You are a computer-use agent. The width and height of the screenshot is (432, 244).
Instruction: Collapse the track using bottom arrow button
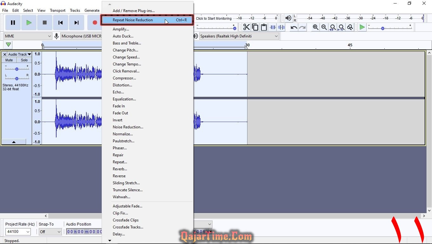click(14, 142)
